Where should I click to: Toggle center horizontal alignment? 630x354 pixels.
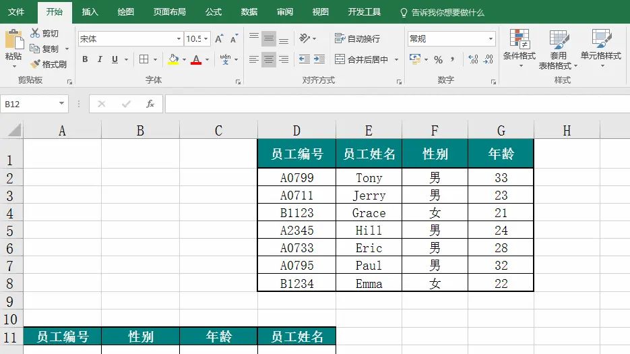pos(269,59)
